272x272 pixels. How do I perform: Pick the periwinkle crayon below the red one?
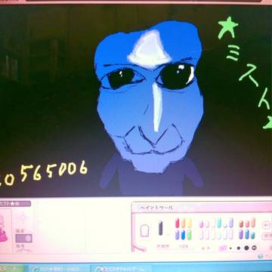coord(178,235)
